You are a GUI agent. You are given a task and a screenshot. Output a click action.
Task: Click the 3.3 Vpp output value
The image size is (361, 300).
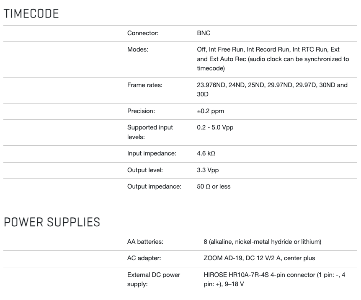(208, 170)
